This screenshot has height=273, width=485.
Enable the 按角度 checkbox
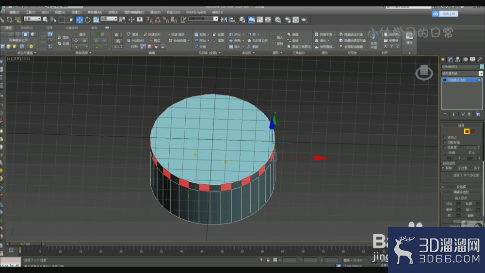[445, 147]
